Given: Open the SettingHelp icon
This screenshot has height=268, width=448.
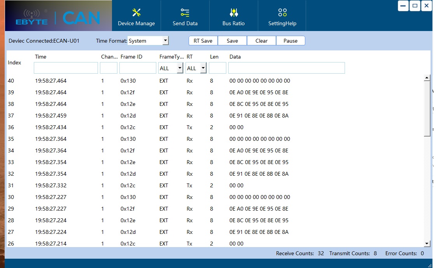Looking at the screenshot, I should [282, 12].
